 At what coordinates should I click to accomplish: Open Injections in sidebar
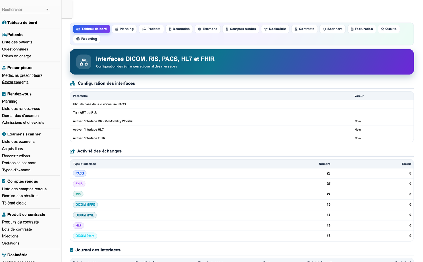(10, 236)
